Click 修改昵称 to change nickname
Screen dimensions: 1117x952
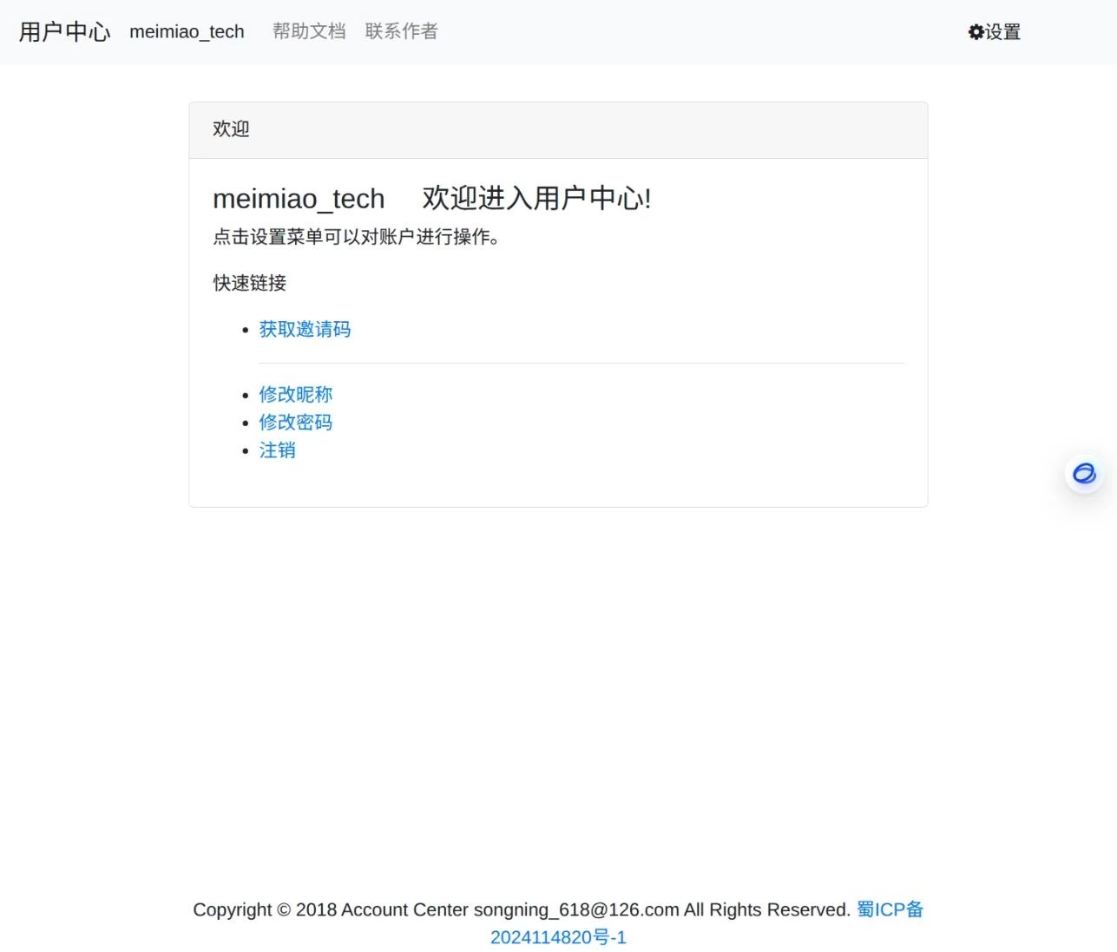[295, 395]
